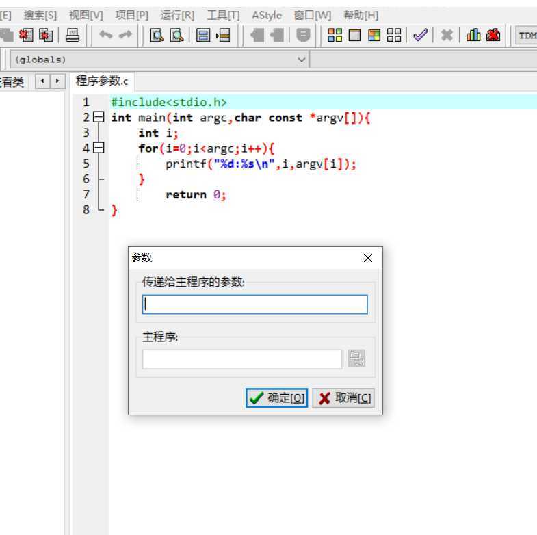This screenshot has width=537, height=535.
Task: Click the Profile analysis bar-chart icon
Action: 473,35
